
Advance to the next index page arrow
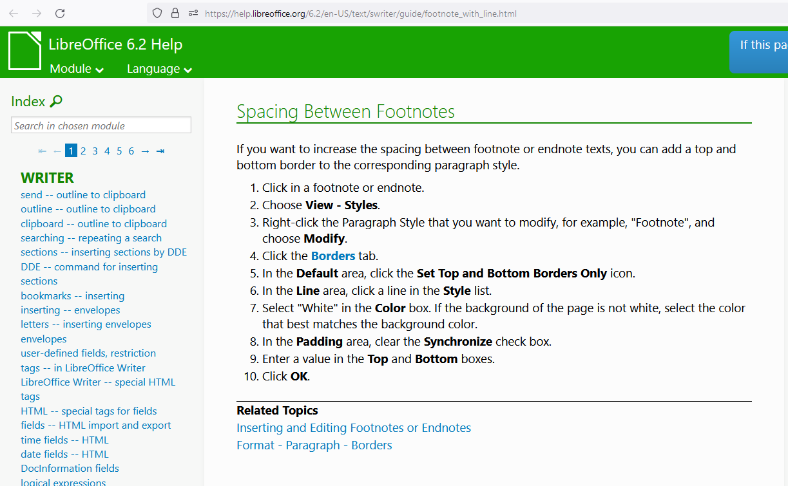tap(145, 151)
